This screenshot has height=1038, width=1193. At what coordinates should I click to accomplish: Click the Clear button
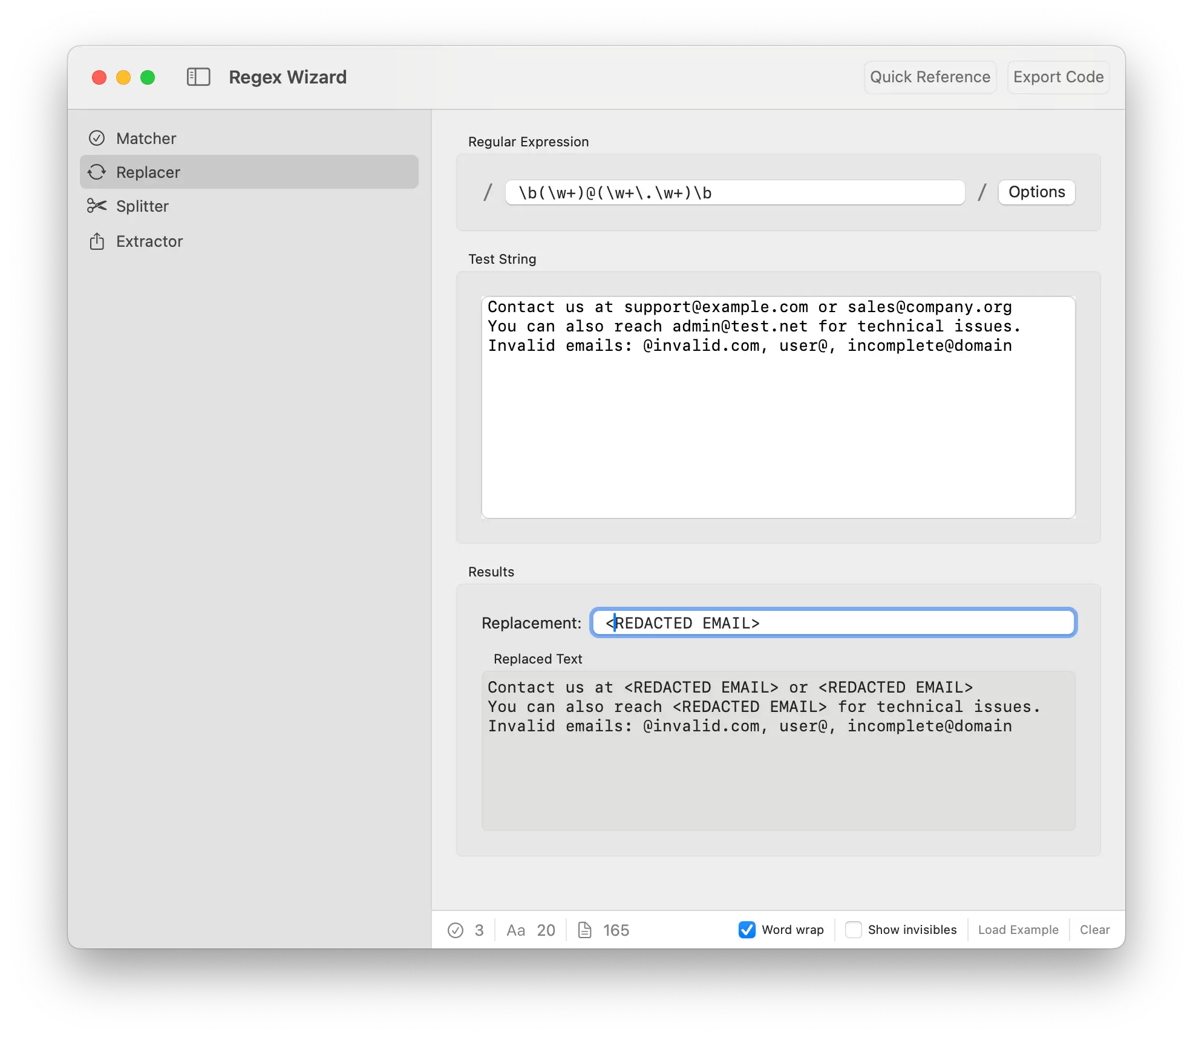1094,930
